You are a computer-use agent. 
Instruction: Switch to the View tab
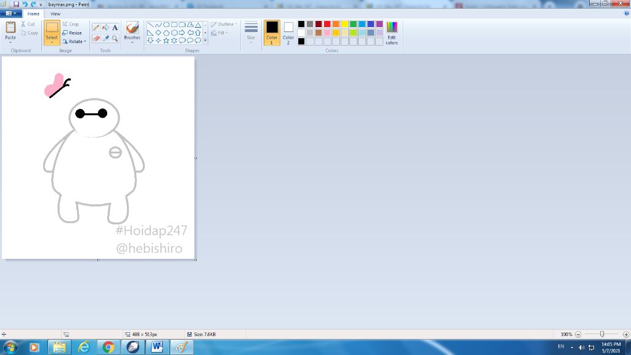point(55,14)
